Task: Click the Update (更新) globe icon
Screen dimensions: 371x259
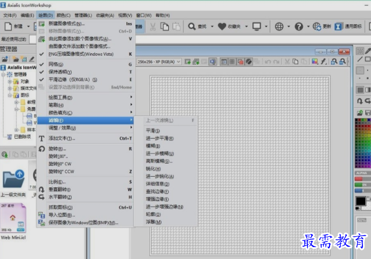Action: (317, 26)
